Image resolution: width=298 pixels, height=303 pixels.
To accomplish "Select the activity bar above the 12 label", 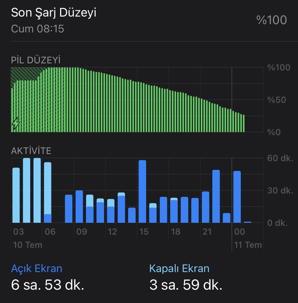I will (111, 211).
